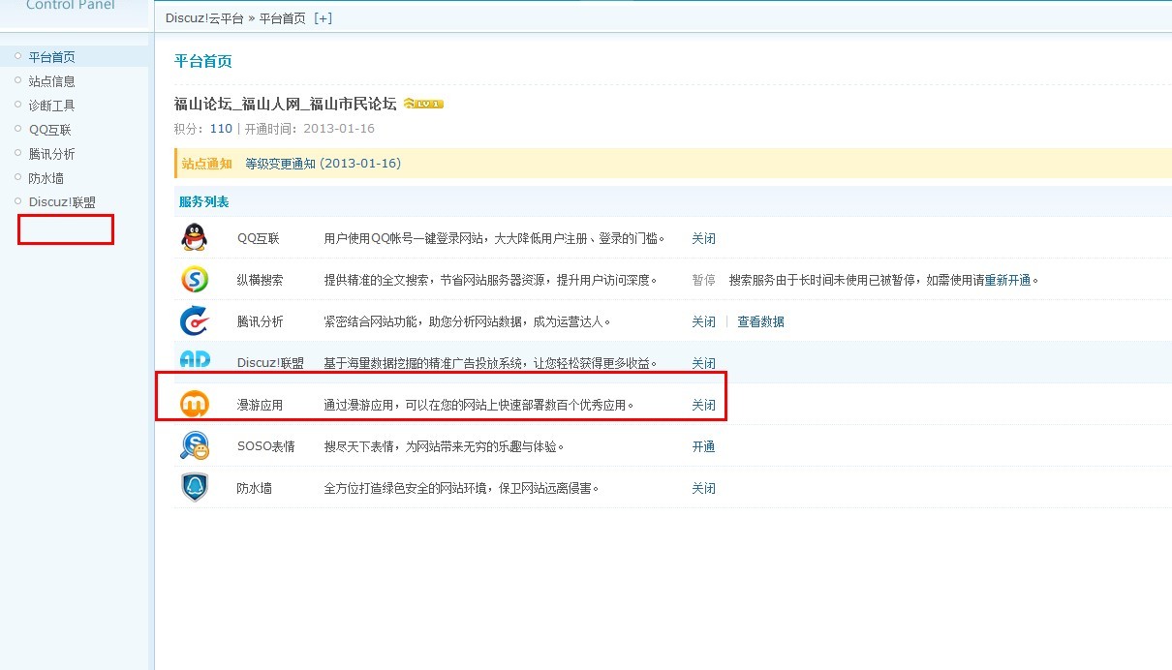This screenshot has height=670, width=1172.
Task: Click the yellow level badge beside site name
Action: [x=423, y=104]
